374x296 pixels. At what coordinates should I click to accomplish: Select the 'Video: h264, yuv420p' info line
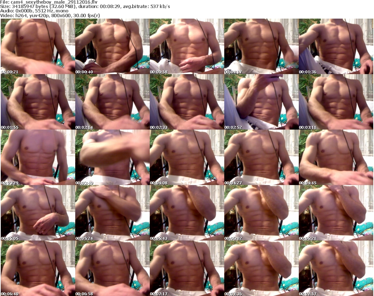coord(50,15)
